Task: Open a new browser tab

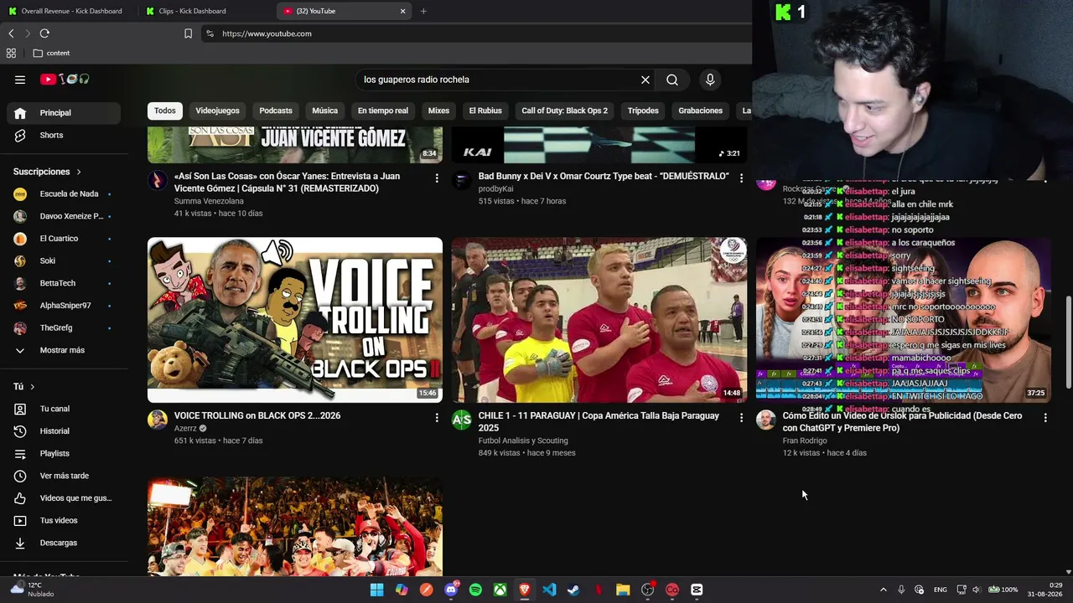Action: pyautogui.click(x=423, y=11)
